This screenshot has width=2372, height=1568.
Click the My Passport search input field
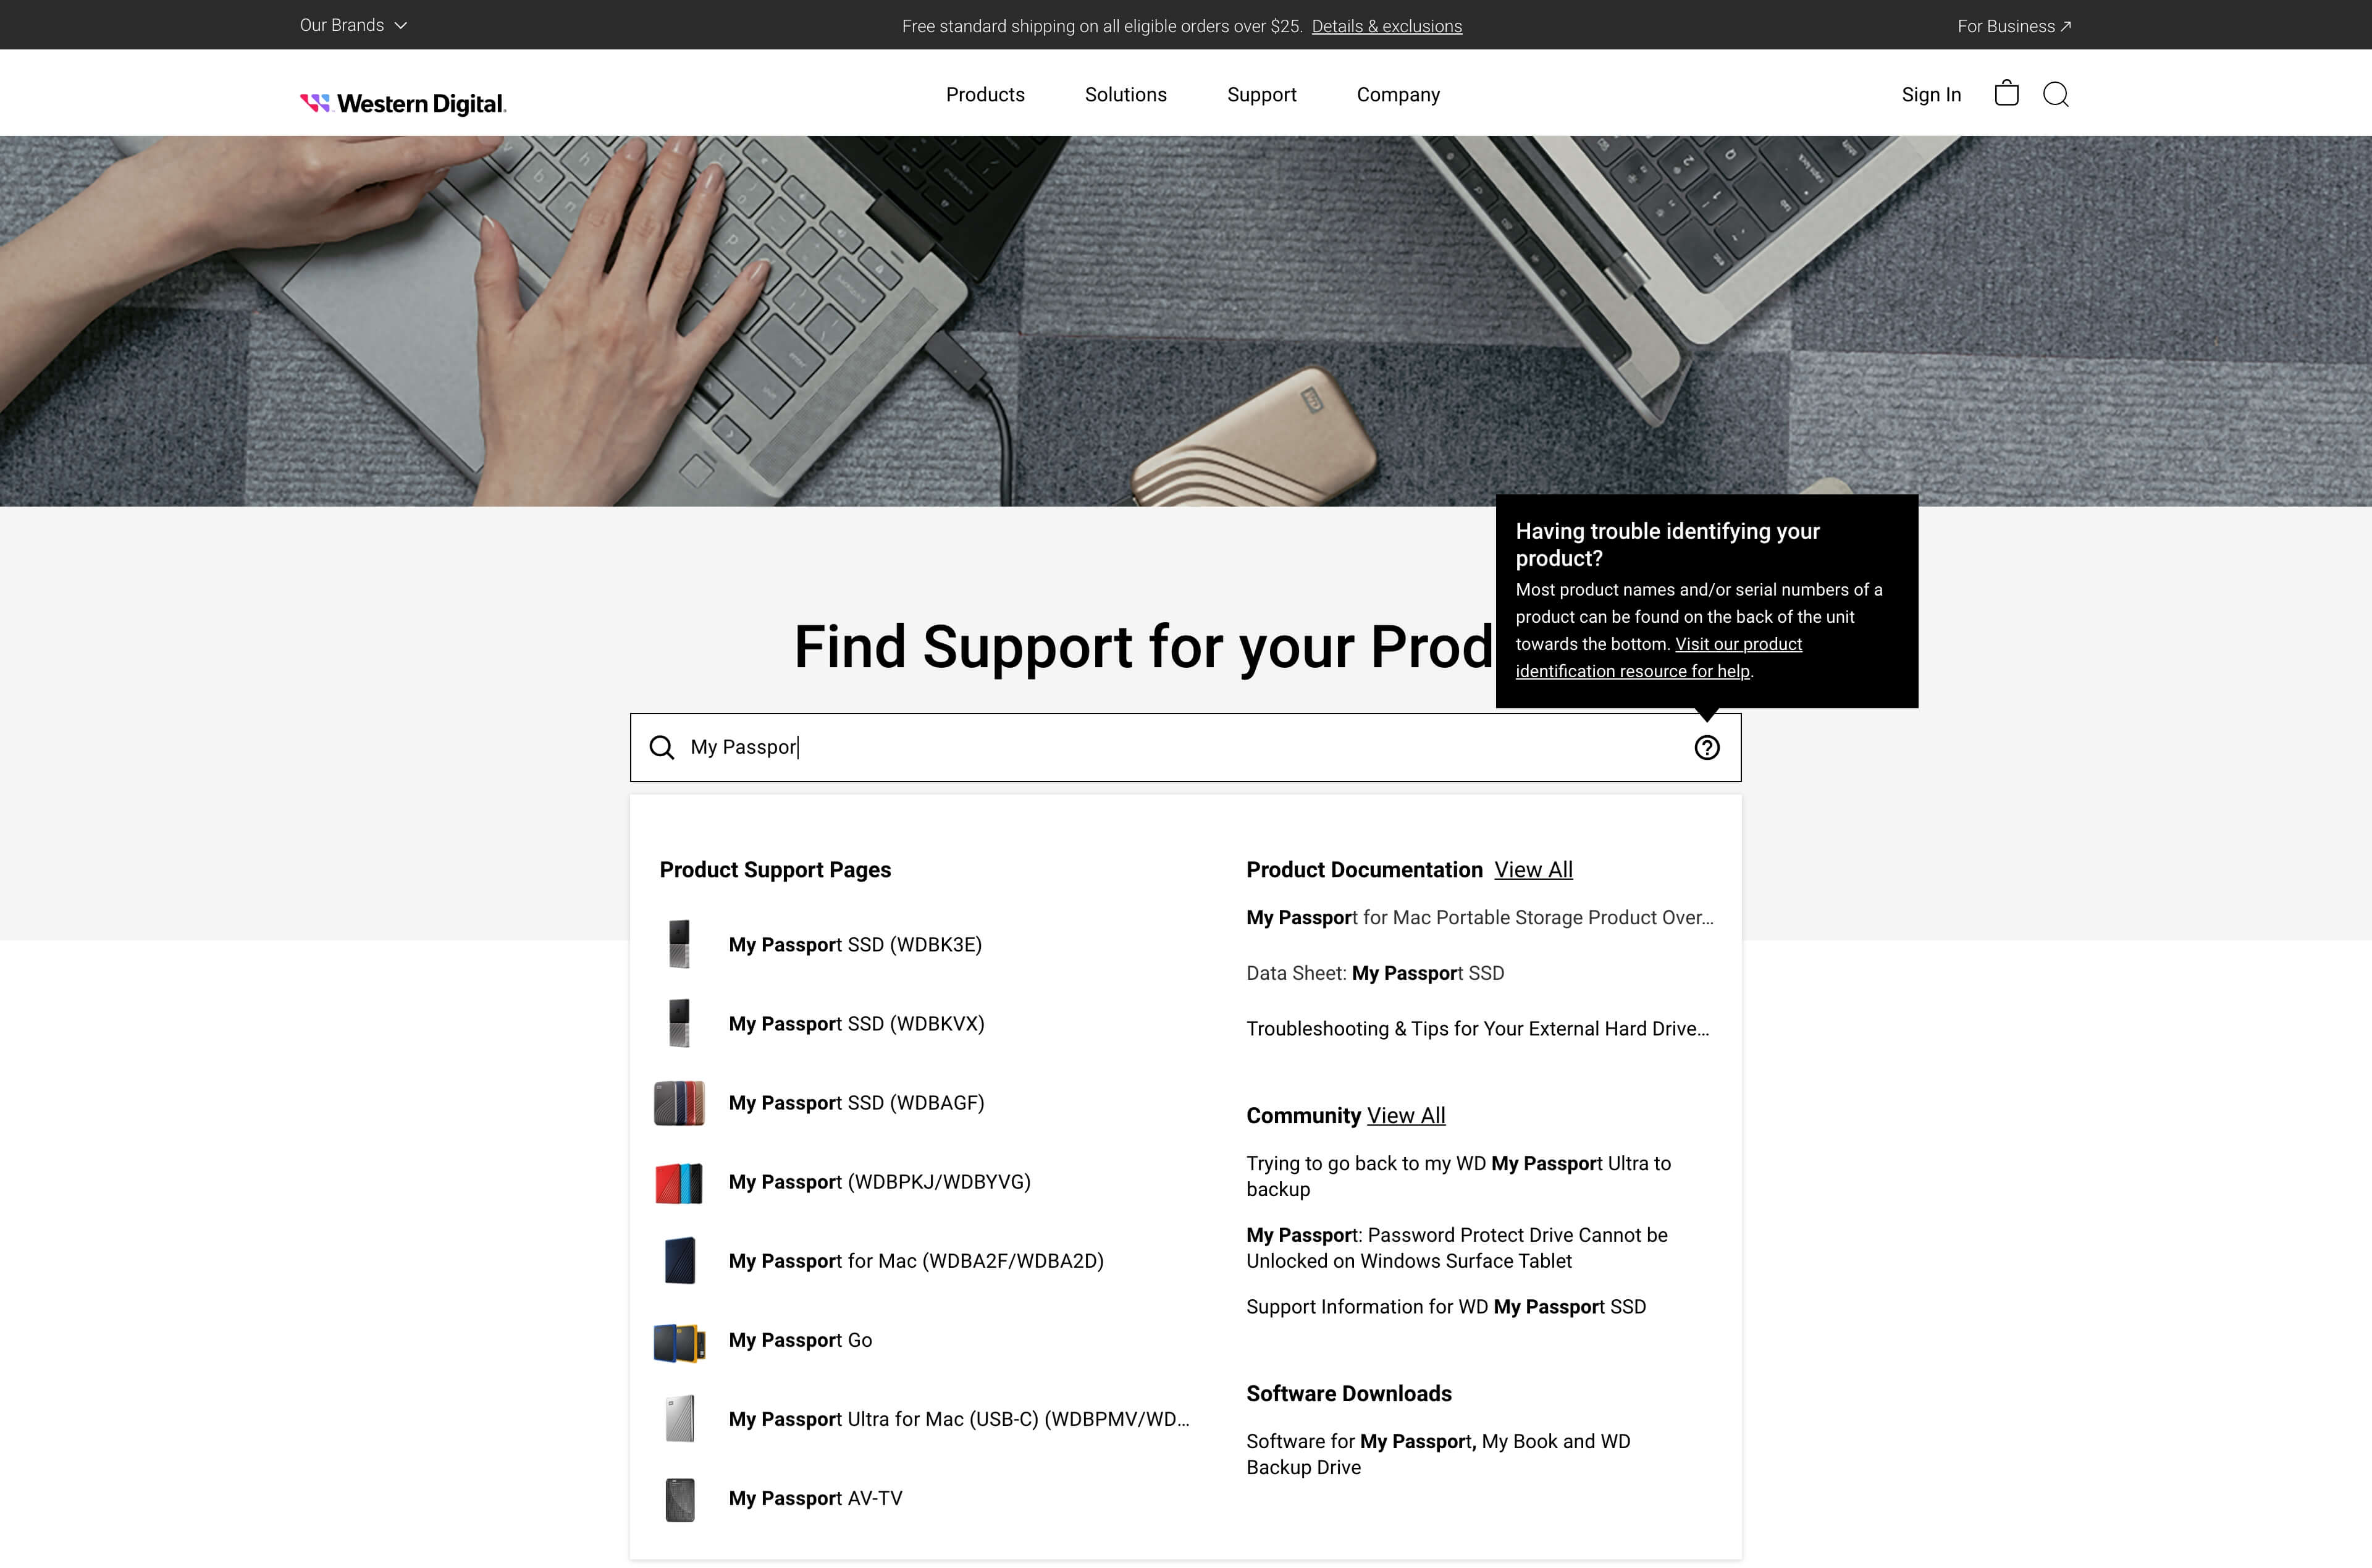point(1185,748)
